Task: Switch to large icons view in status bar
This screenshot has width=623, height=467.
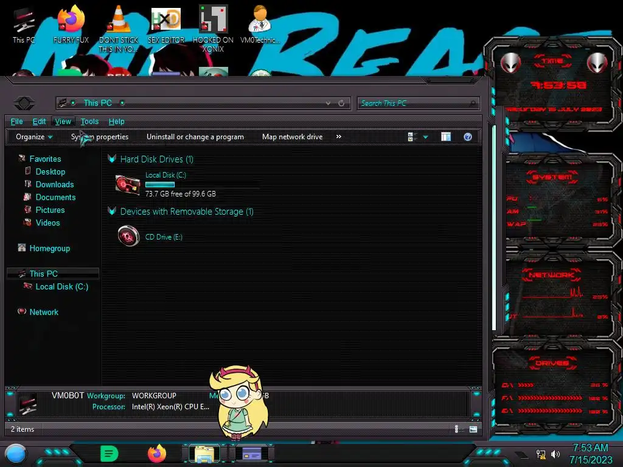Action: click(473, 429)
